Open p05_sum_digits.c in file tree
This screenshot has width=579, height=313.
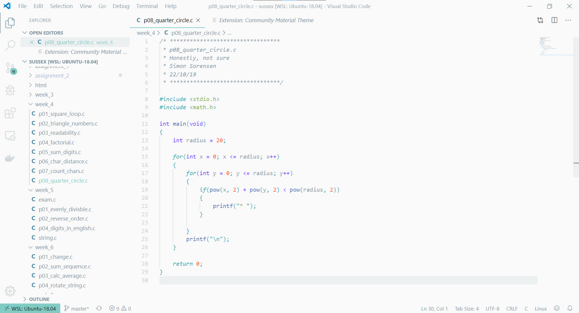[59, 152]
